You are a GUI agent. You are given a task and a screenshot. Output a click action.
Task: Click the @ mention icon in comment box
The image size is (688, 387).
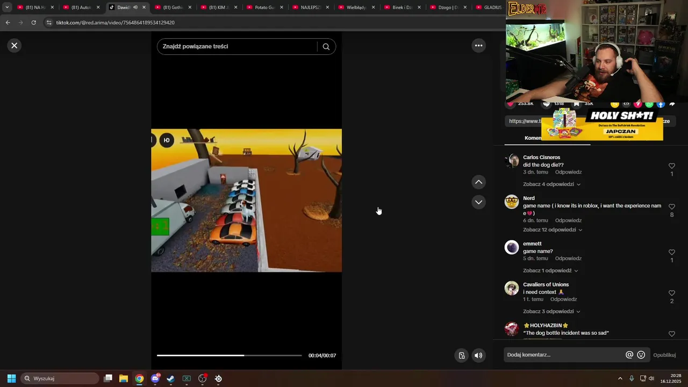pyautogui.click(x=629, y=355)
